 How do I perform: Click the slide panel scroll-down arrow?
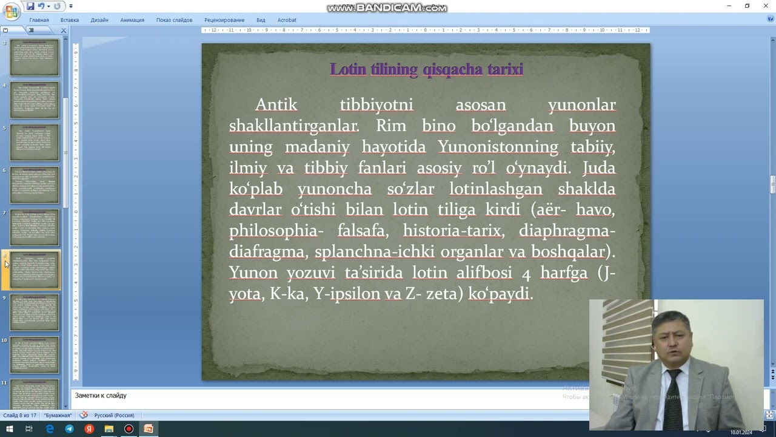pos(65,407)
